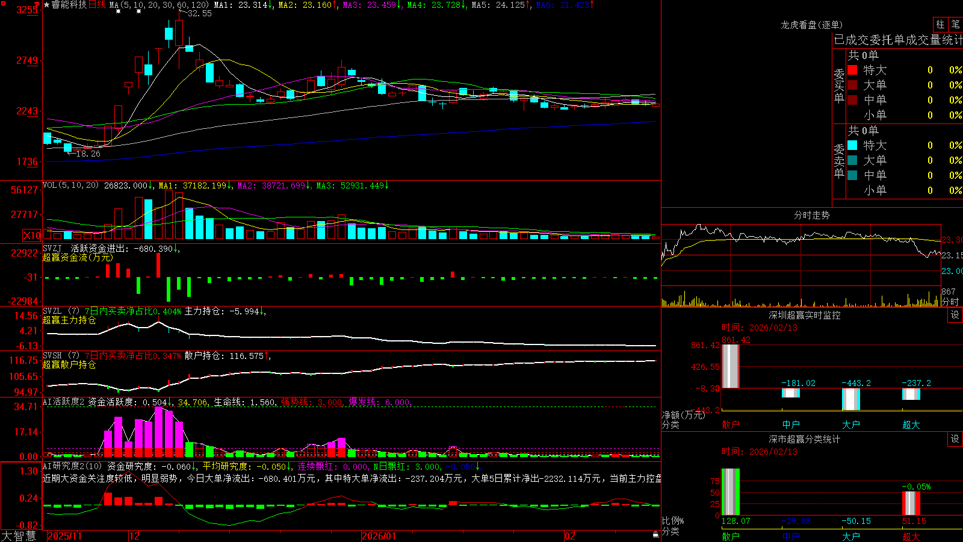Click the 51.15 超大 ratio value
Screen dimensions: 963x542
point(914,521)
